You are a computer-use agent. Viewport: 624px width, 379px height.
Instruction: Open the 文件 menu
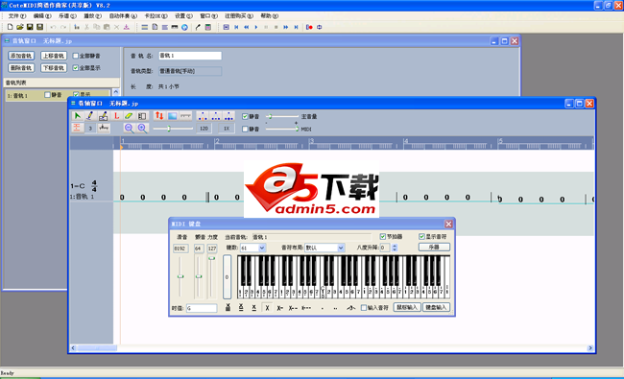click(x=17, y=16)
